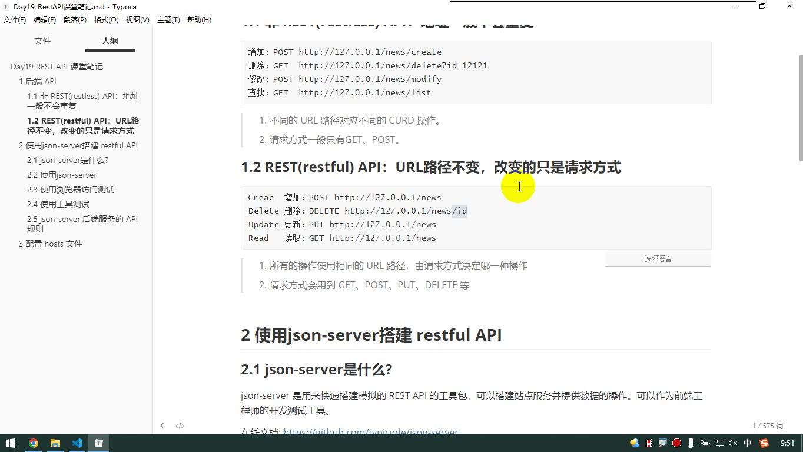Image resolution: width=803 pixels, height=452 pixels.
Task: Click the word count '1 / 575 词'
Action: (768, 426)
